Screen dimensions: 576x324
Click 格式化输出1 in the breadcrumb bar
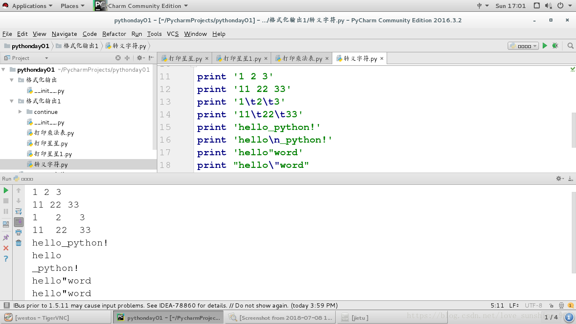tap(77, 46)
